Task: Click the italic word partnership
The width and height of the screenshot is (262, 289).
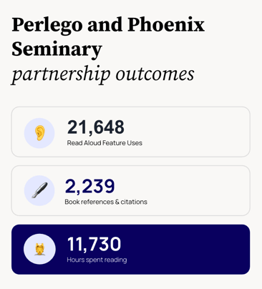Action: 61,75
